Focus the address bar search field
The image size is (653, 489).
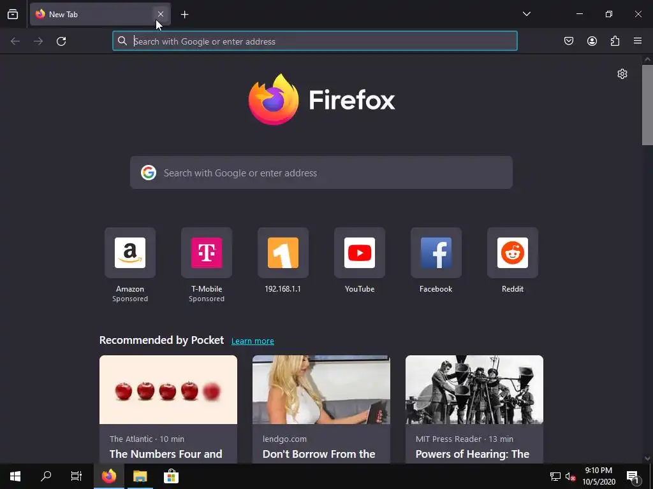click(315, 41)
